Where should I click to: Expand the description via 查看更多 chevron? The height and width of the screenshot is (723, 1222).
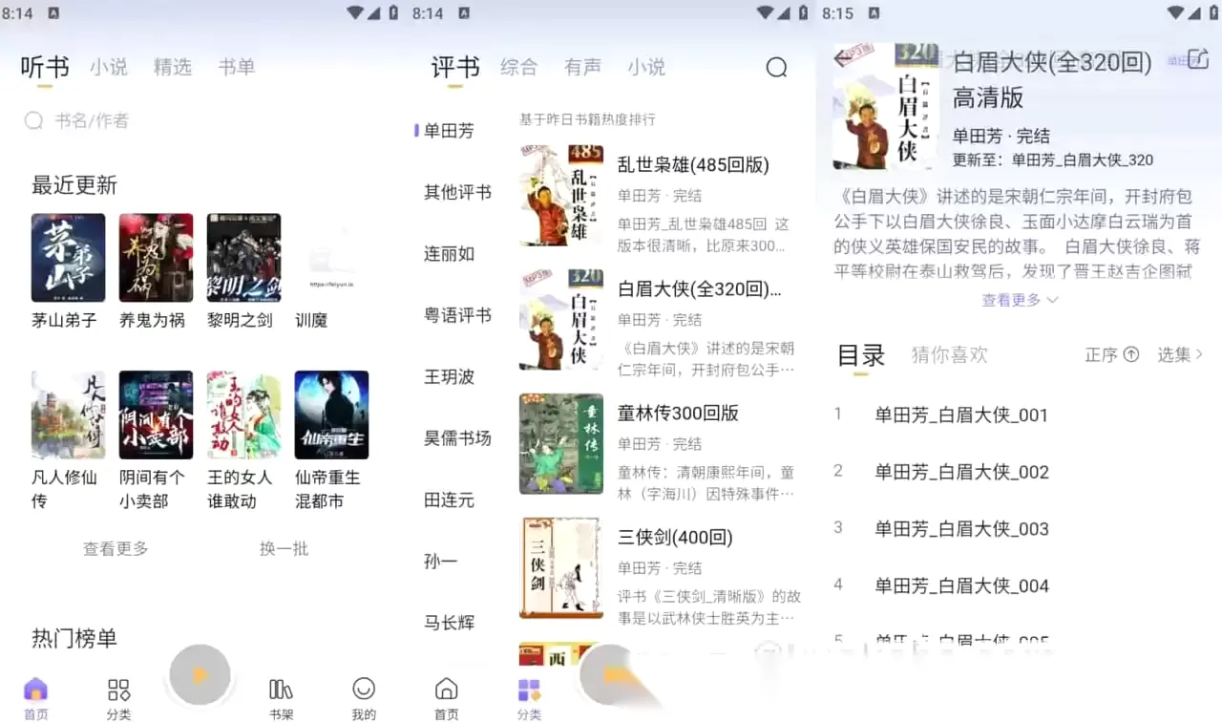1020,300
